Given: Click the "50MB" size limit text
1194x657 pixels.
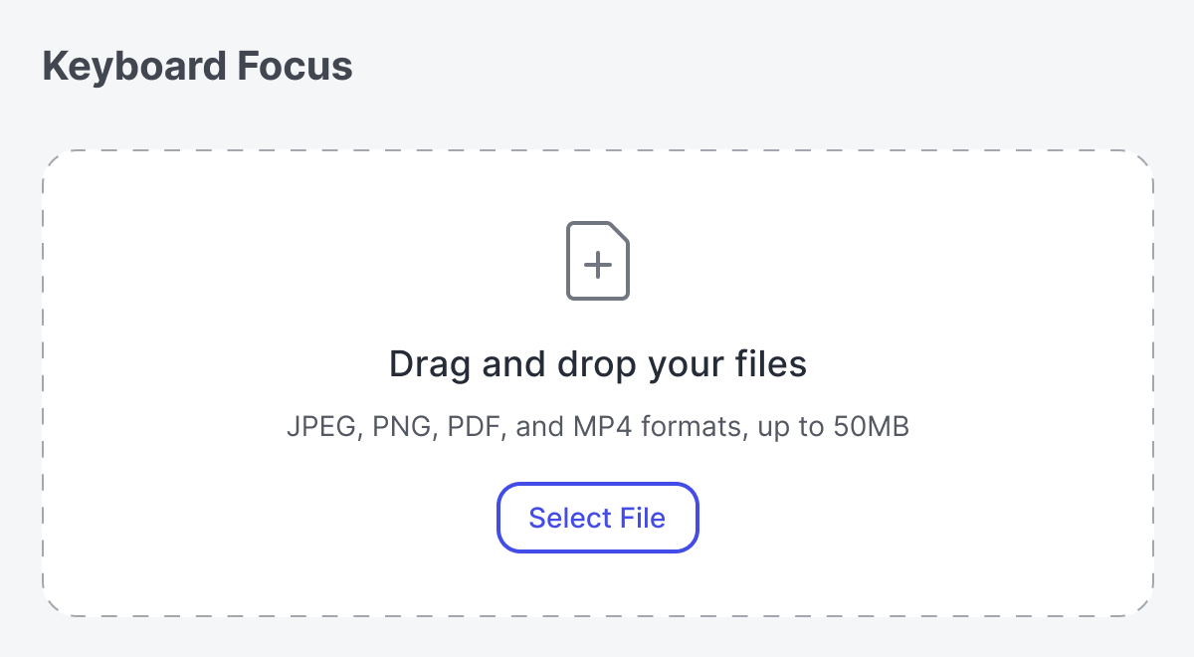Looking at the screenshot, I should [x=870, y=428].
